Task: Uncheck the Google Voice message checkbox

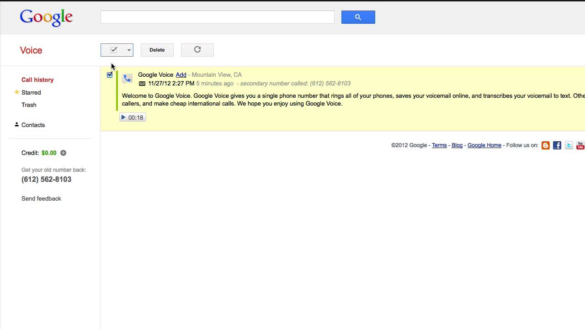Action: [110, 74]
